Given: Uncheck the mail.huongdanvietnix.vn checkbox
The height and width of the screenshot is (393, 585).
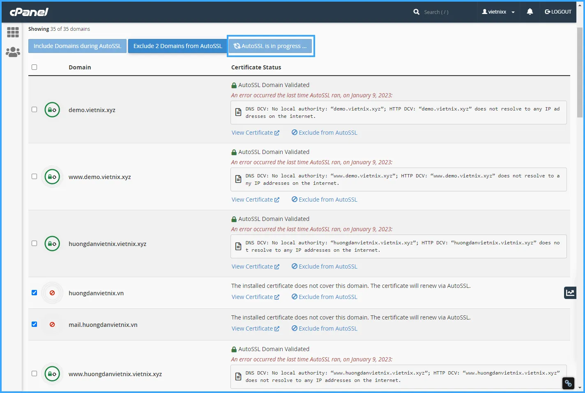Looking at the screenshot, I should (35, 324).
